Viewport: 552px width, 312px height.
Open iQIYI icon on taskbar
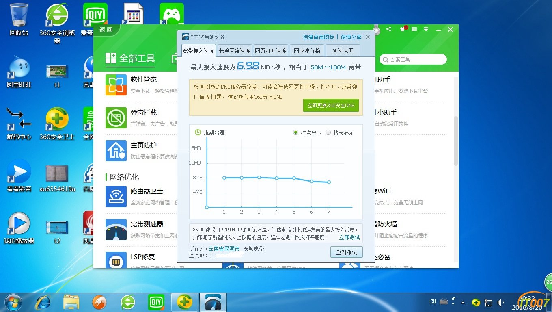[156, 302]
